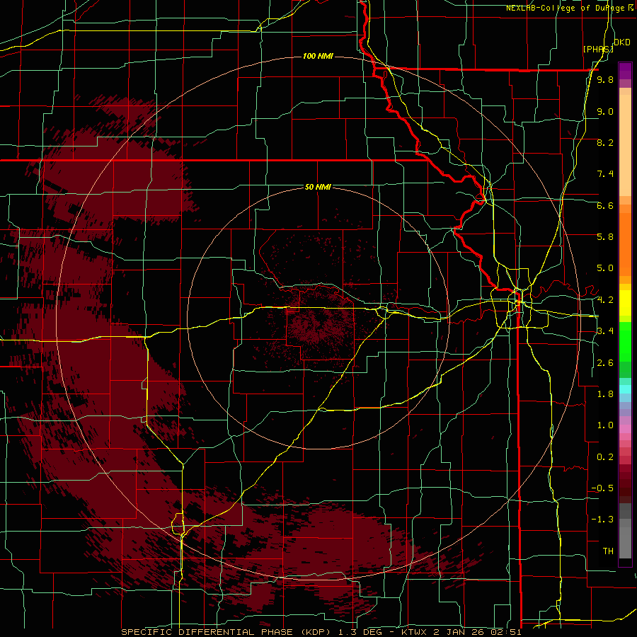
Task: Click the 5.8 value on the scale
Action: (605, 237)
